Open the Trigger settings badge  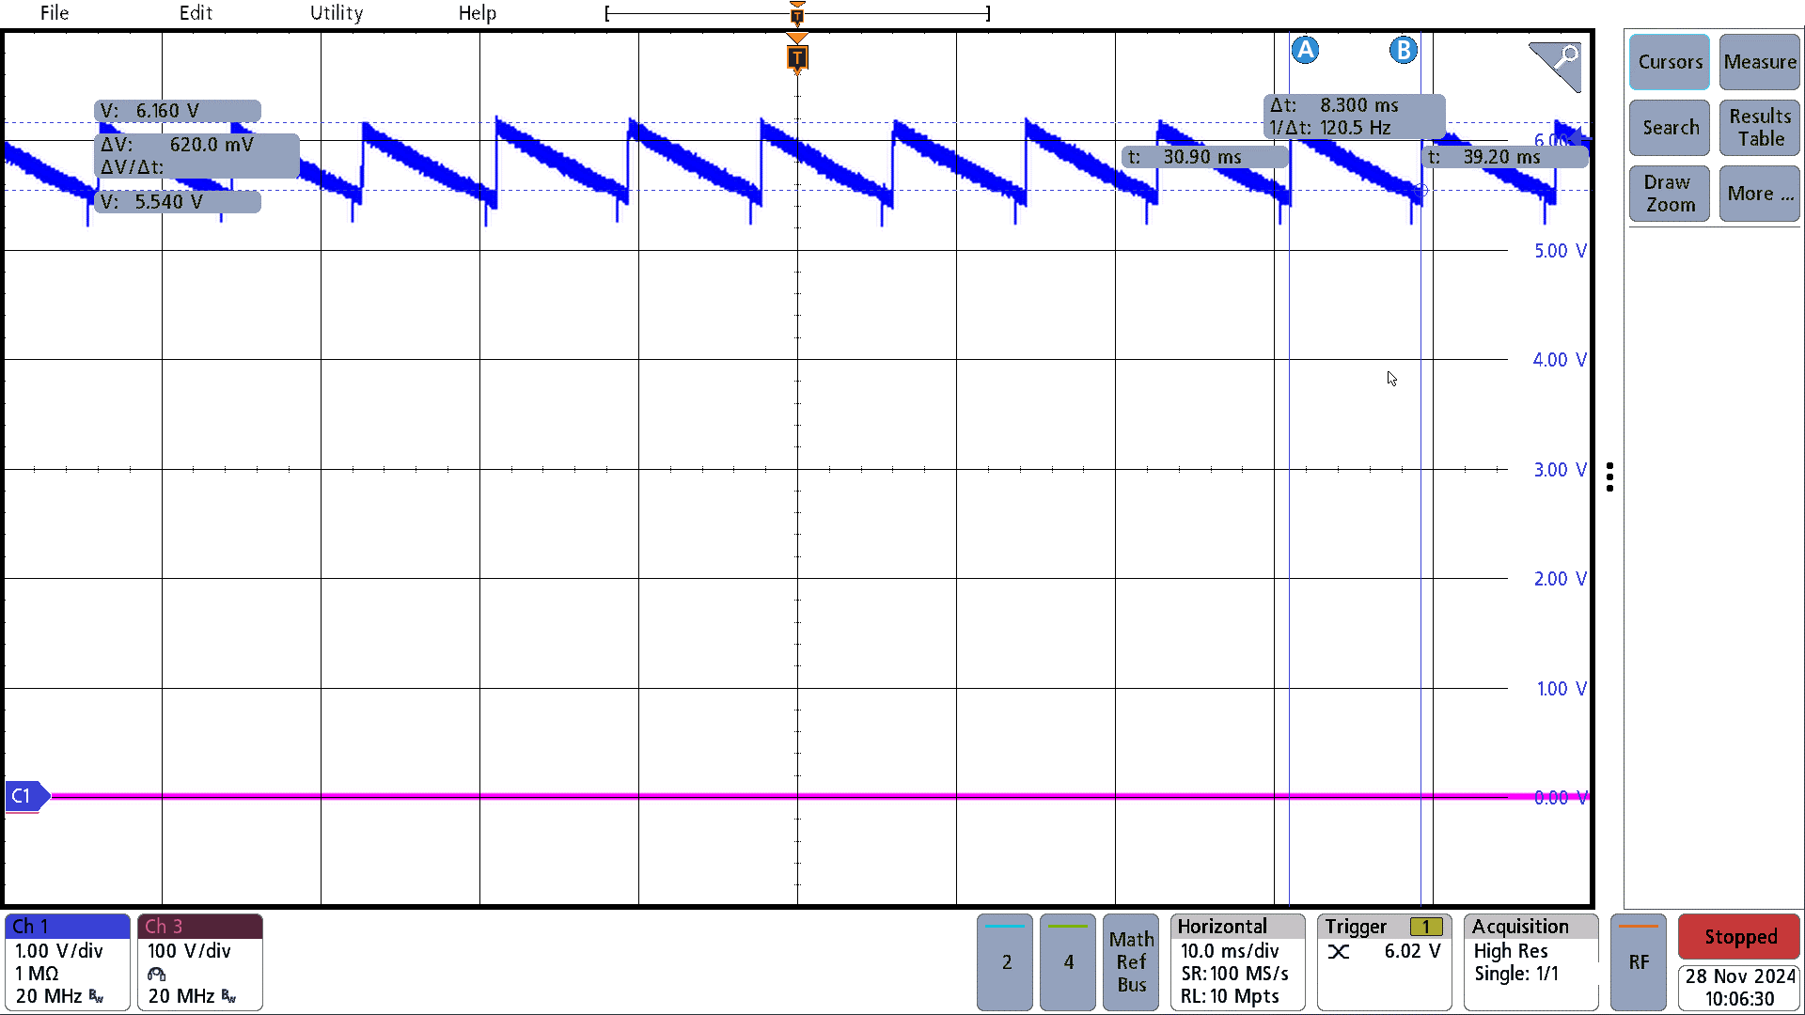[1384, 962]
